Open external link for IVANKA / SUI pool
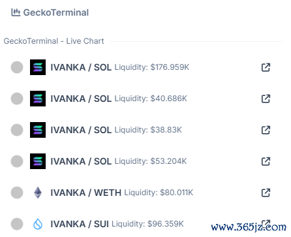Screen dimensions: 291x237 tap(266, 224)
